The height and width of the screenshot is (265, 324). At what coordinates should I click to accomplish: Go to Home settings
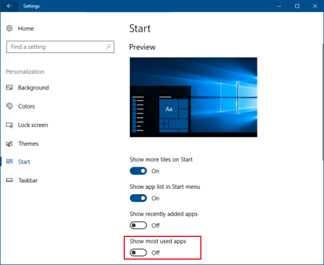pos(26,28)
